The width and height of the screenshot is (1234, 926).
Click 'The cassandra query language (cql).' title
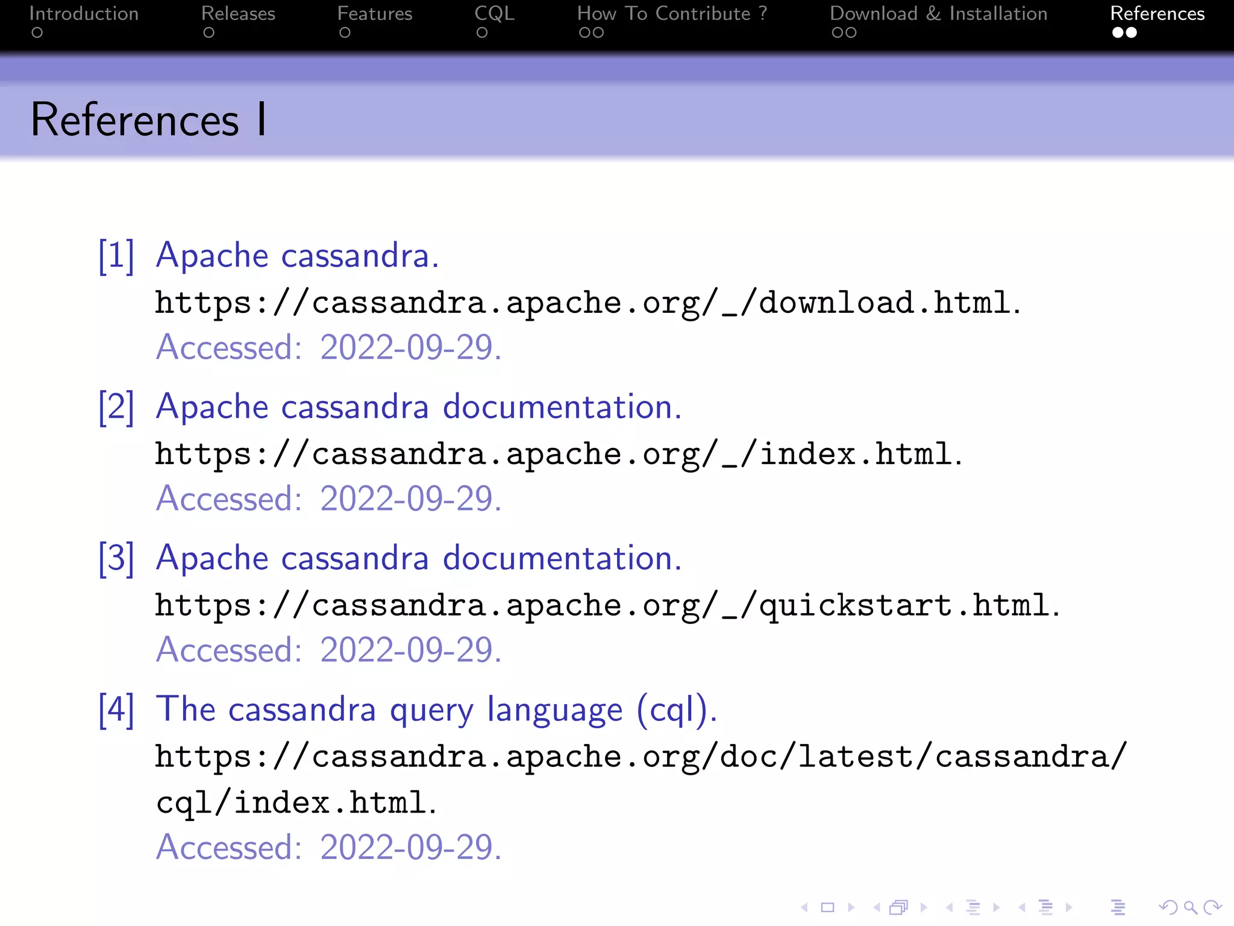tap(437, 710)
